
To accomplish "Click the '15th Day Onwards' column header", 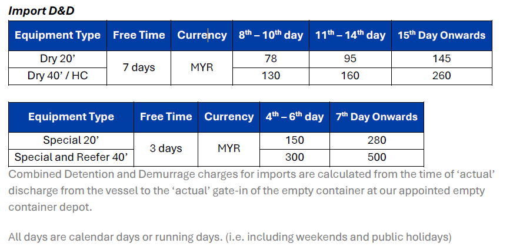I will [x=442, y=35].
